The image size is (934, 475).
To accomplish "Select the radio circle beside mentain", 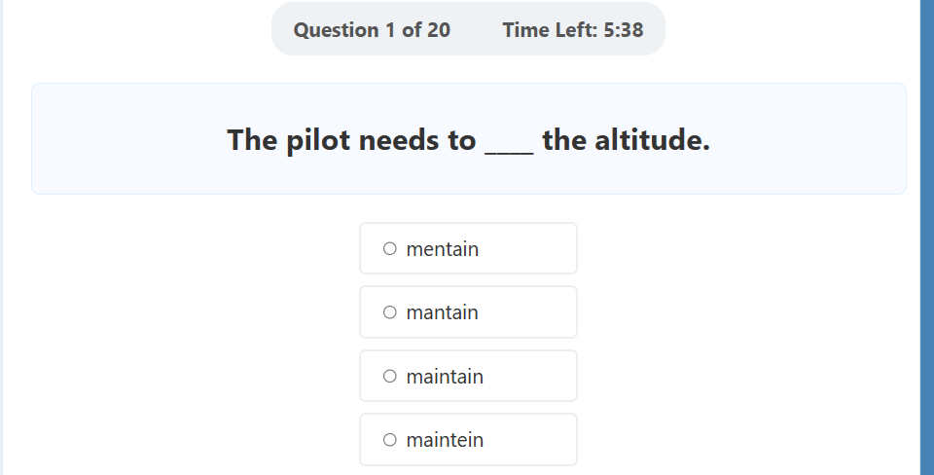I will point(390,249).
